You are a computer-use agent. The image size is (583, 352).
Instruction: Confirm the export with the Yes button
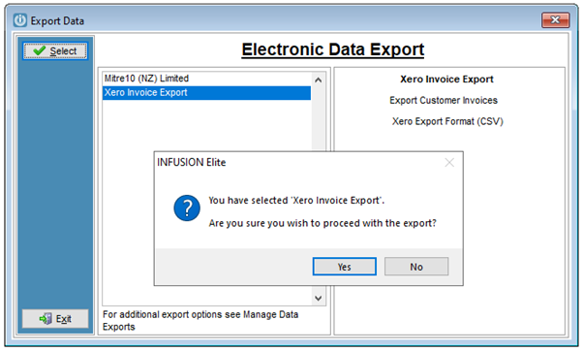coord(345,267)
